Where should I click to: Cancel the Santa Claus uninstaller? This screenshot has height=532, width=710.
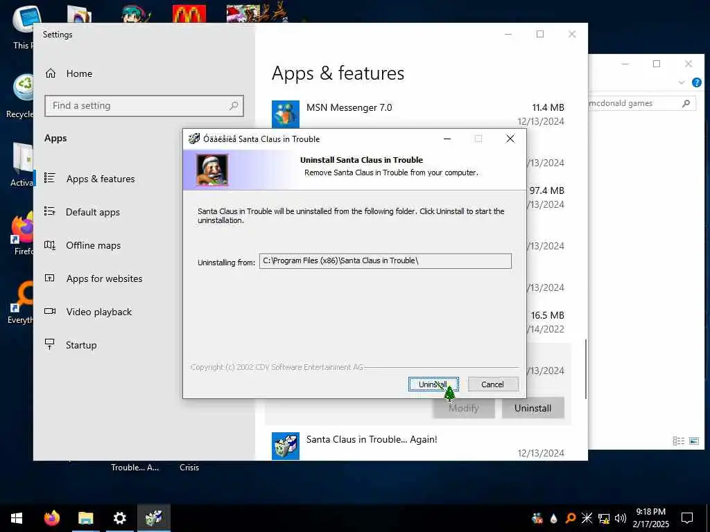493,384
